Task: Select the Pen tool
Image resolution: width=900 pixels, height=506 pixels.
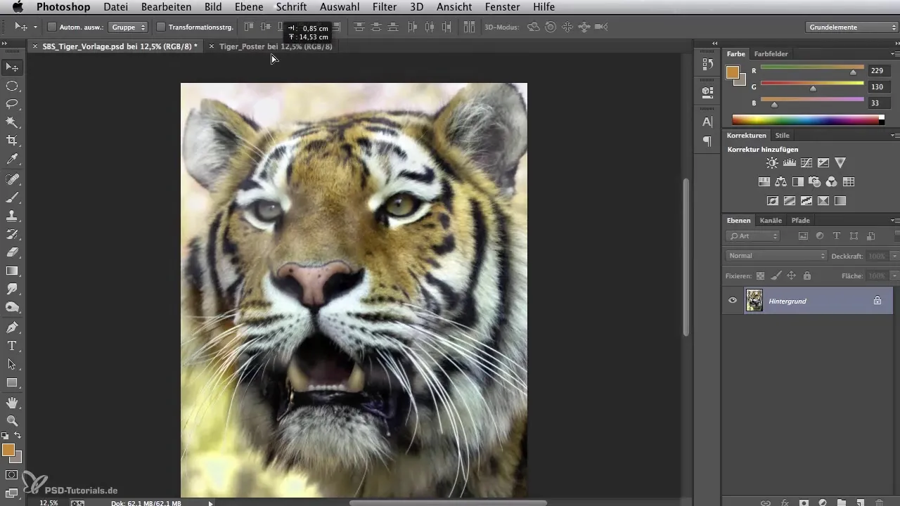Action: click(12, 327)
